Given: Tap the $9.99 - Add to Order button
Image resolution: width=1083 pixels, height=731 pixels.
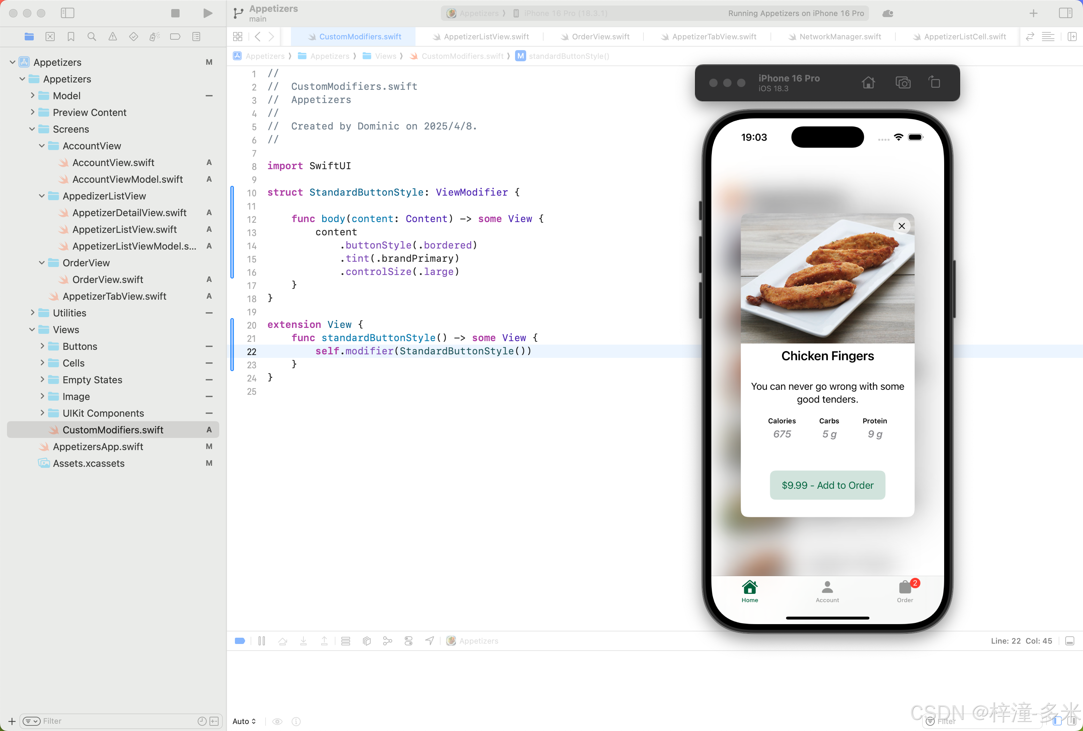Looking at the screenshot, I should point(827,485).
